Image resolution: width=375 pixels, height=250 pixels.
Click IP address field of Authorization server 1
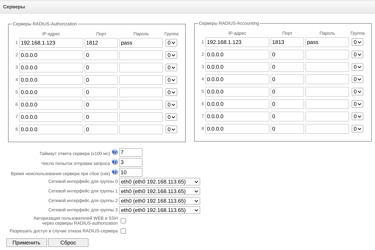pos(51,43)
